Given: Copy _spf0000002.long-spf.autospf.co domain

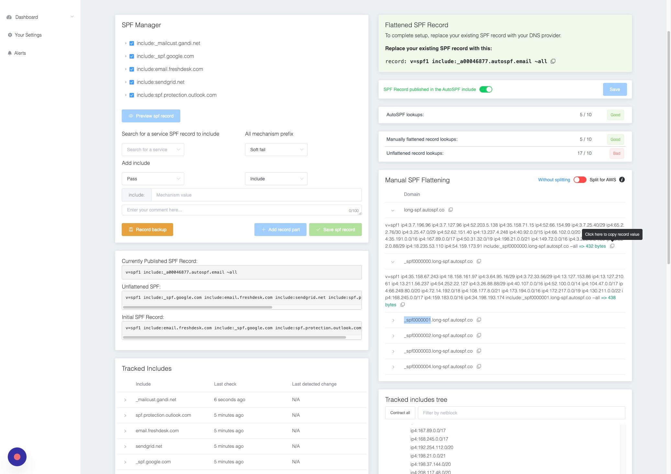Looking at the screenshot, I should pyautogui.click(x=479, y=335).
